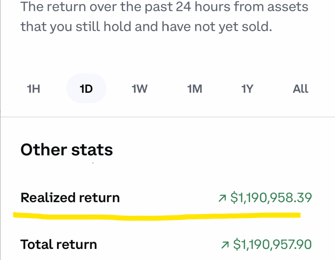Click the horizontal divider above Other stats
This screenshot has height=260, width=335.
click(167, 117)
